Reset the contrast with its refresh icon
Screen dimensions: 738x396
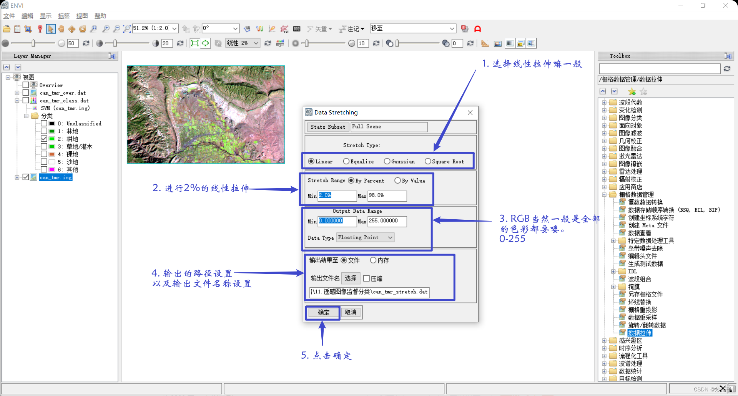coord(180,43)
